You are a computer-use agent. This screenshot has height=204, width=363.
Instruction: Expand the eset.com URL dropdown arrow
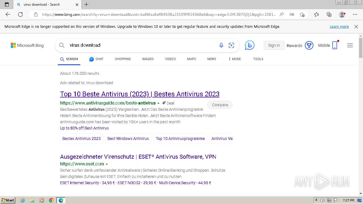[107, 164]
